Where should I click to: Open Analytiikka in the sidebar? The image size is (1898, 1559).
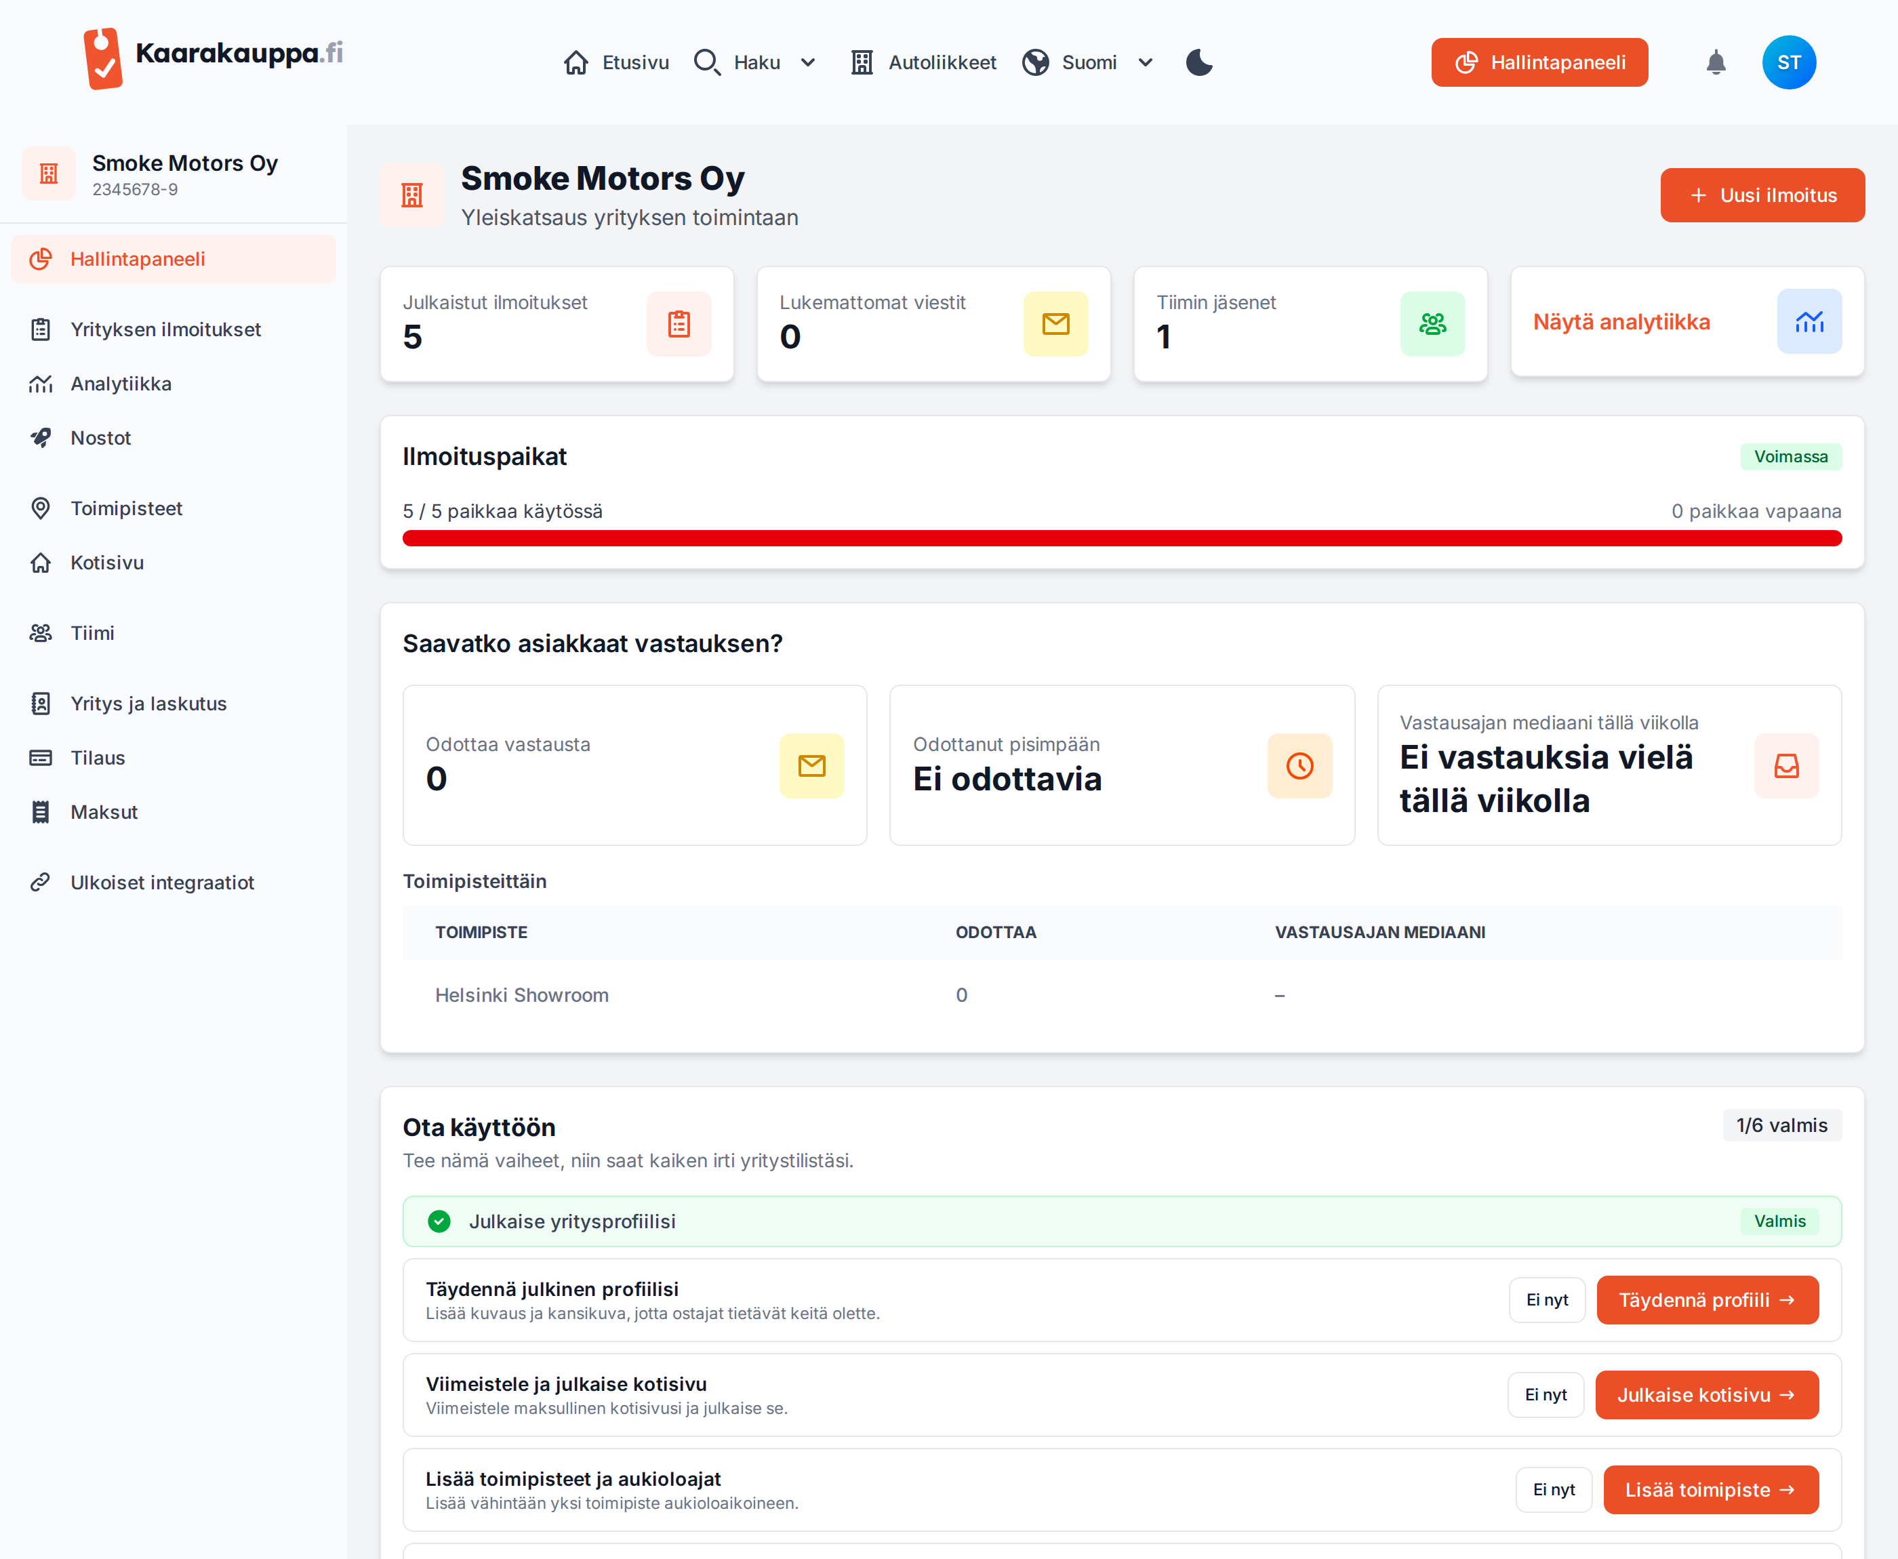(x=174, y=384)
